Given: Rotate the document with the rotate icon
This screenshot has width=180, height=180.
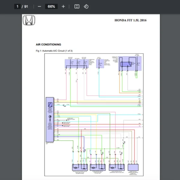Looking at the screenshot, I should (x=86, y=6).
